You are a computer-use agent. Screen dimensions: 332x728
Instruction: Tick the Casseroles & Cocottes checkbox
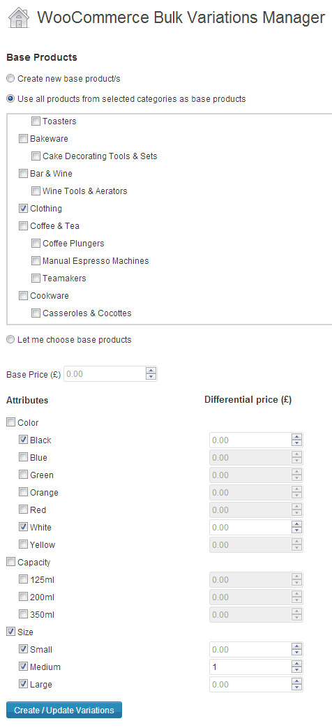pyautogui.click(x=36, y=313)
